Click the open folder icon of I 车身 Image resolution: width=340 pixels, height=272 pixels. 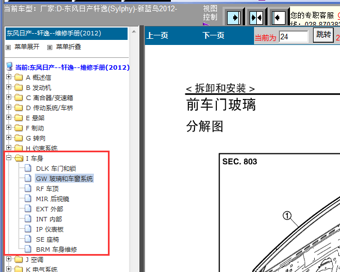(19, 158)
